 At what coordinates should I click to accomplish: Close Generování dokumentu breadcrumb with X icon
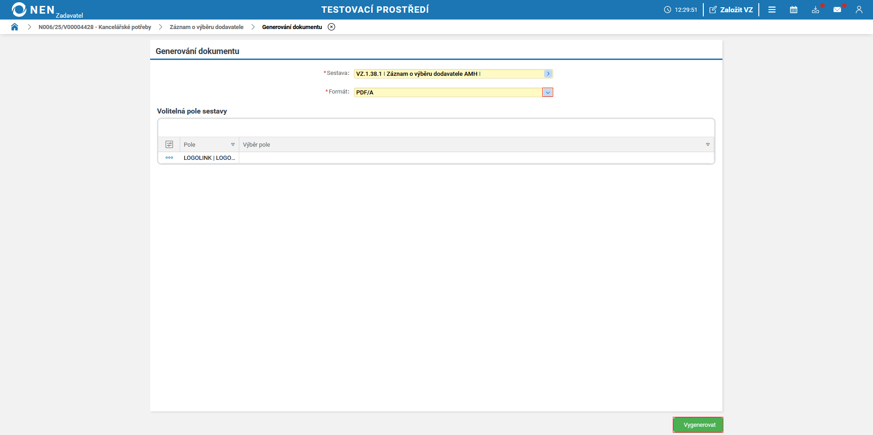[332, 27]
